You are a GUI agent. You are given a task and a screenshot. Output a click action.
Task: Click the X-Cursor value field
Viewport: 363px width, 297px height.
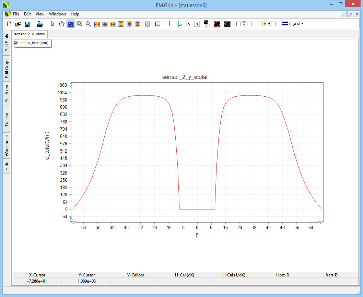tap(37, 281)
